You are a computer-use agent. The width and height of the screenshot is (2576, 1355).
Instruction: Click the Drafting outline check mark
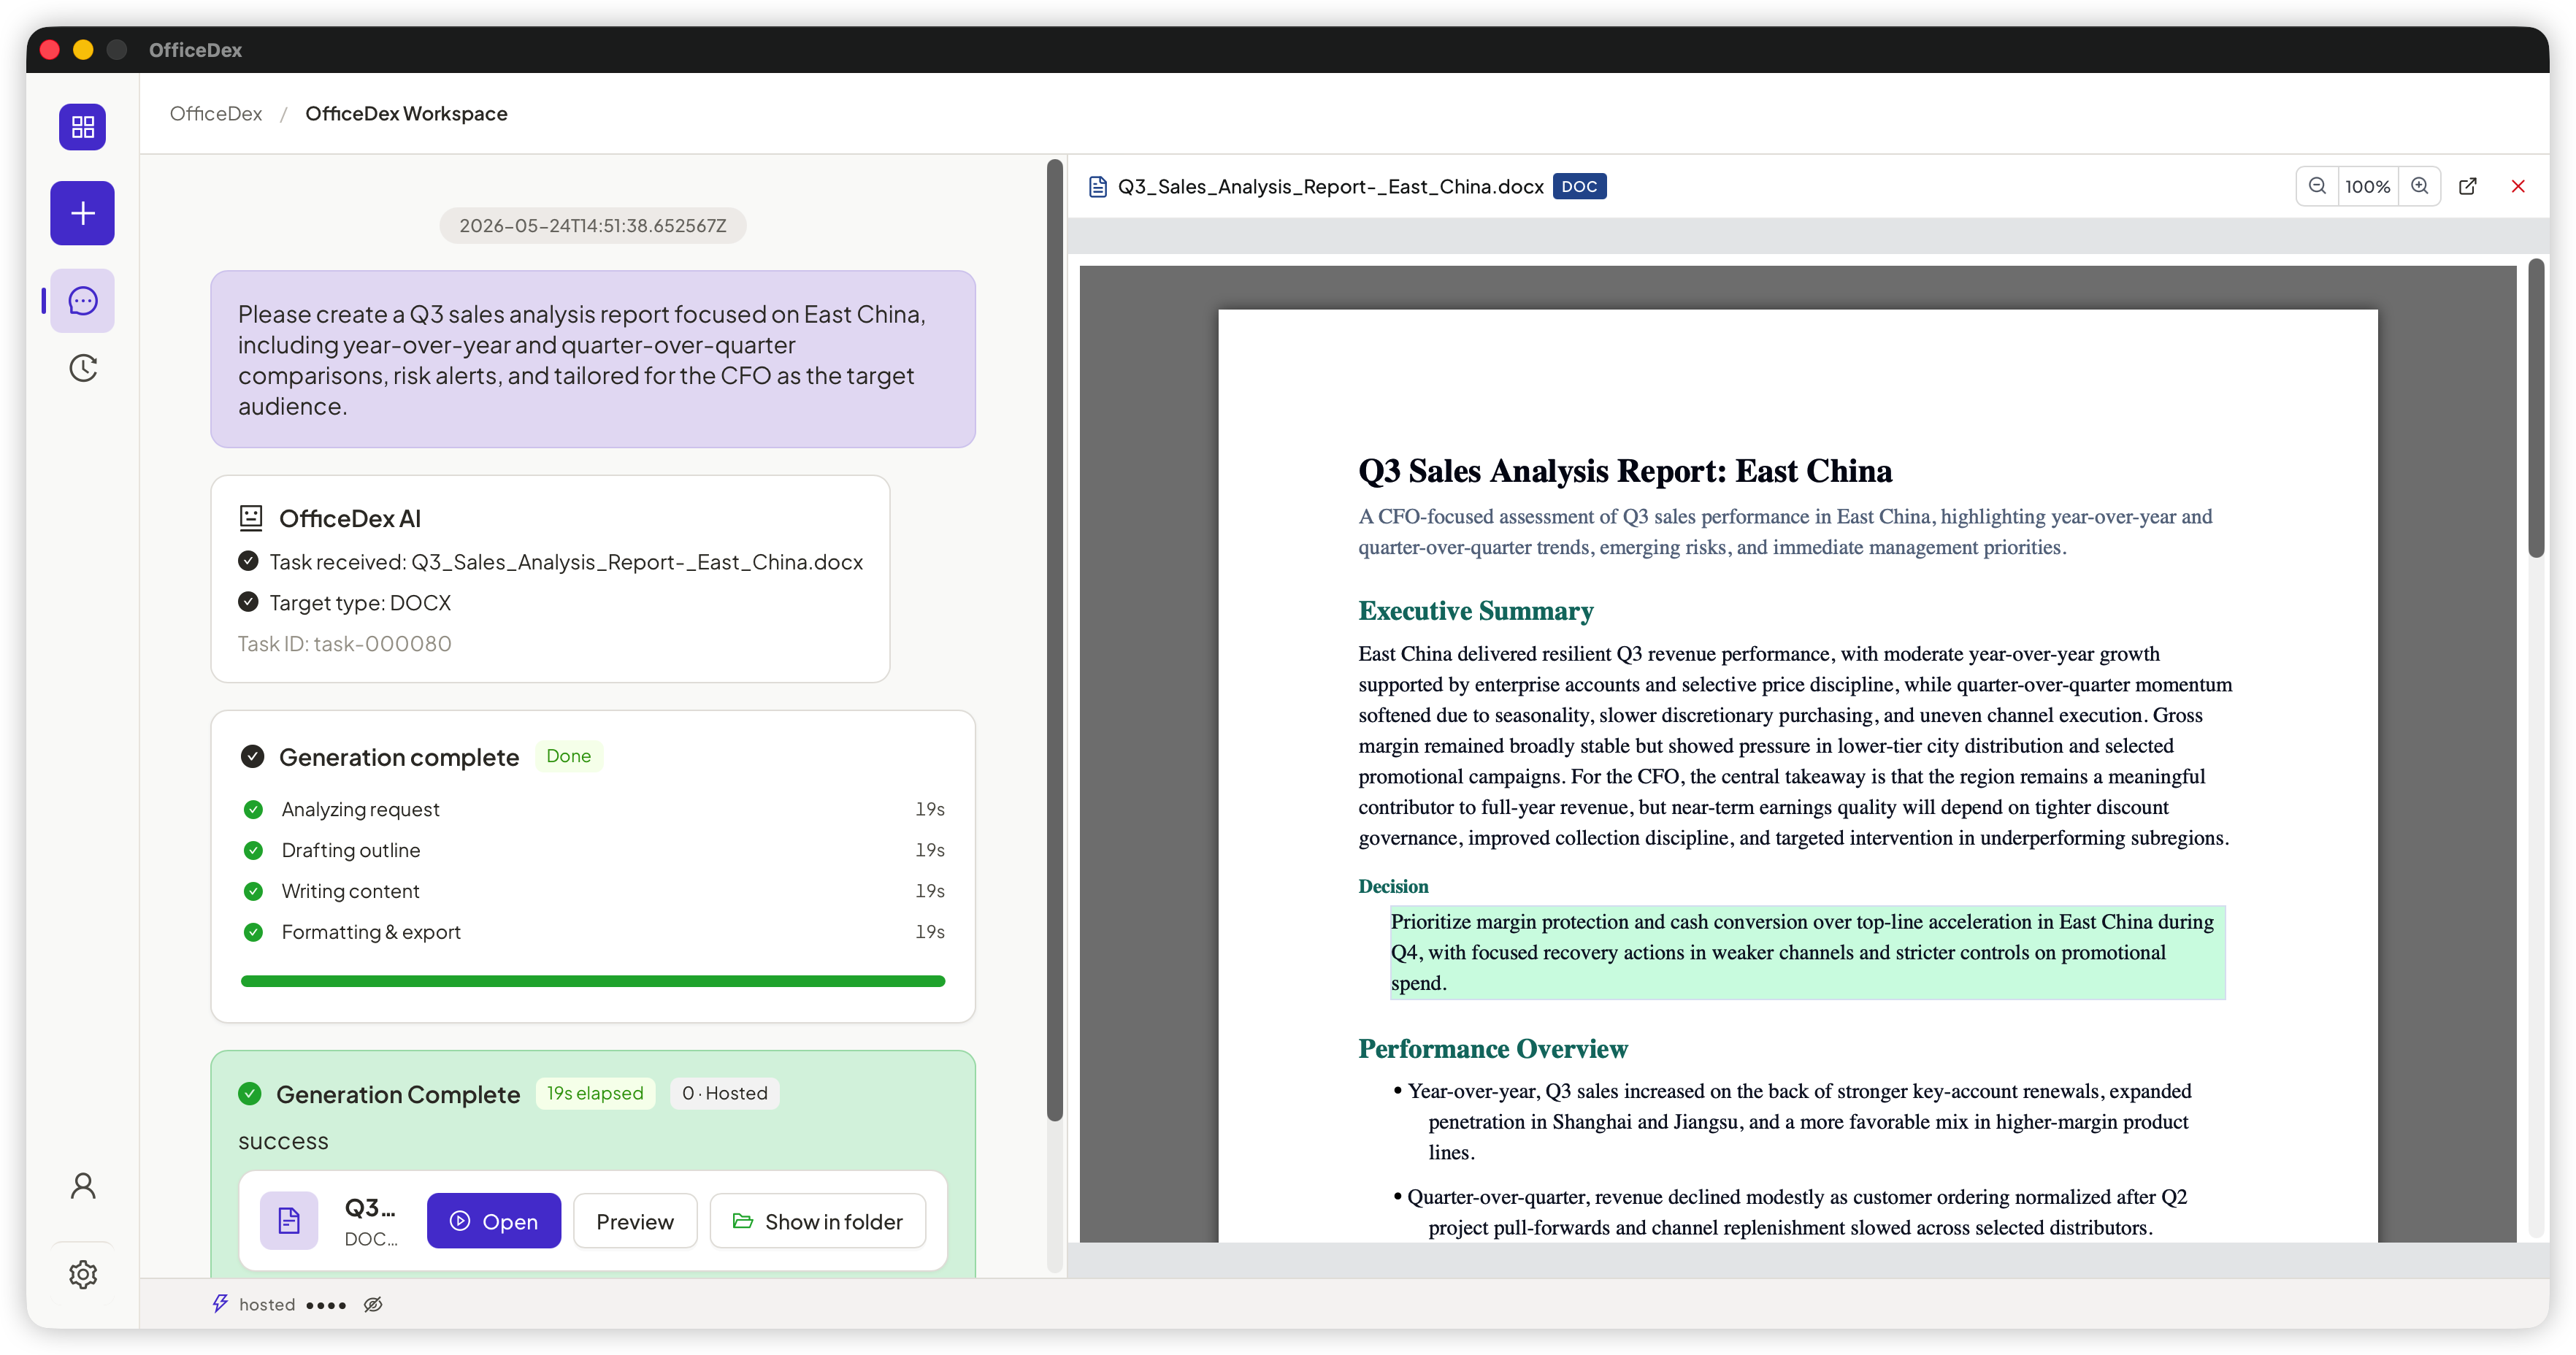(x=254, y=850)
